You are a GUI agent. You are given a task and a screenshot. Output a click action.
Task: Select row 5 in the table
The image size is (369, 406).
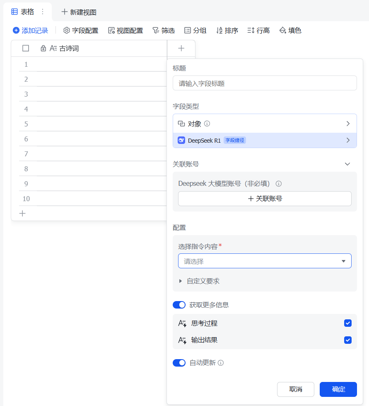point(26,124)
